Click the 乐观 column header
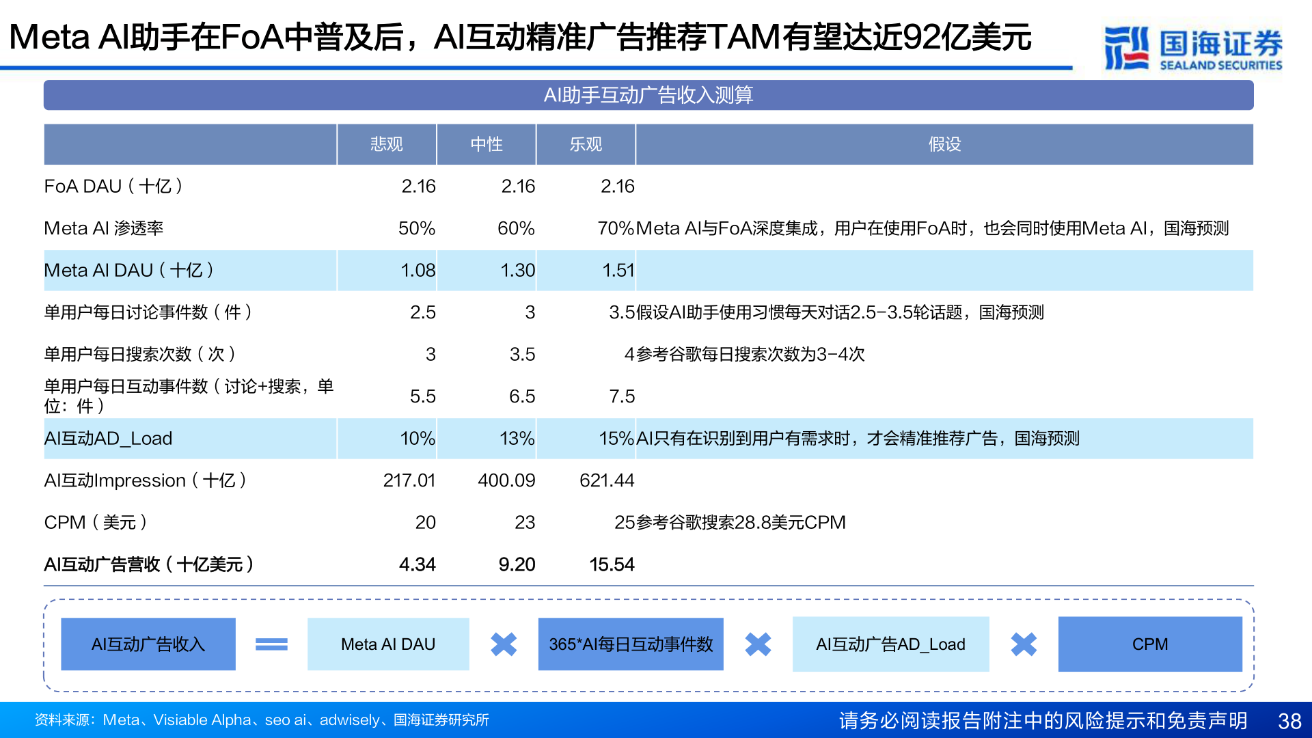1312x738 pixels. pos(586,144)
